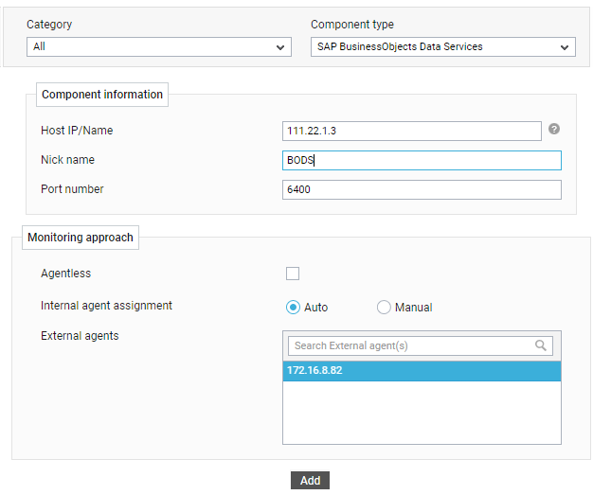Click the Search External agent(s) box
The width and height of the screenshot is (593, 495).
coord(421,345)
